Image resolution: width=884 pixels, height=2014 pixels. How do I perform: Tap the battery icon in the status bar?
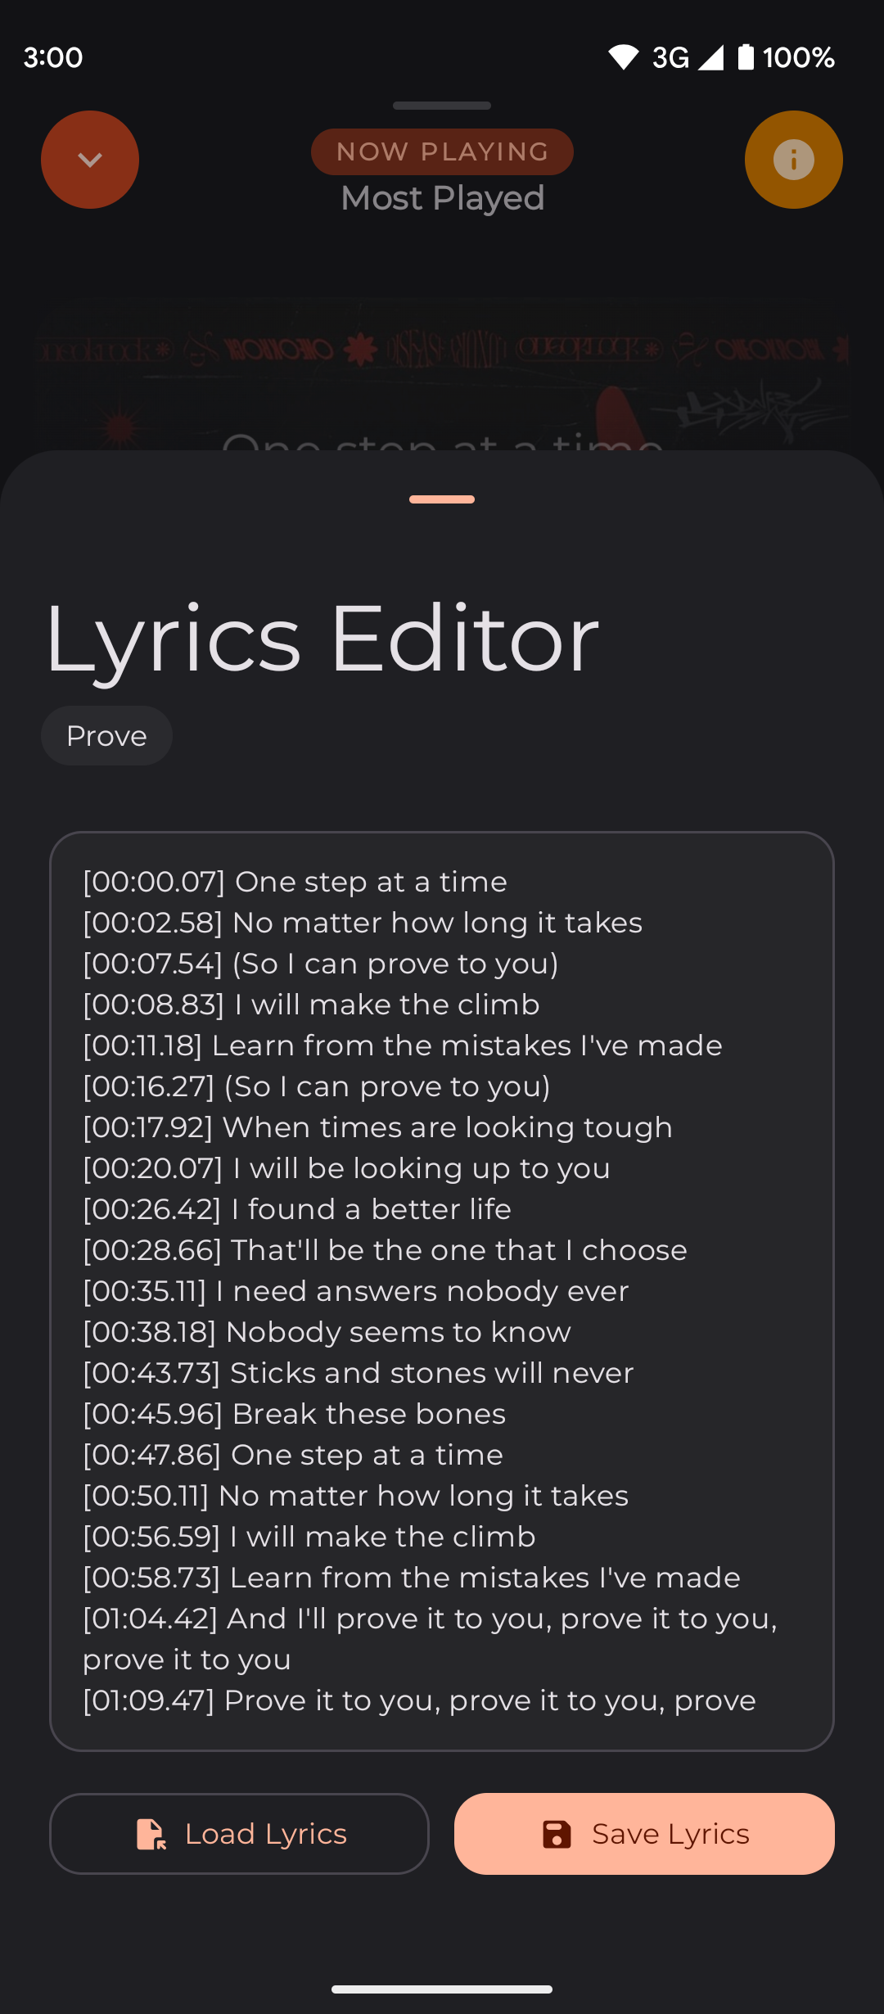(746, 56)
